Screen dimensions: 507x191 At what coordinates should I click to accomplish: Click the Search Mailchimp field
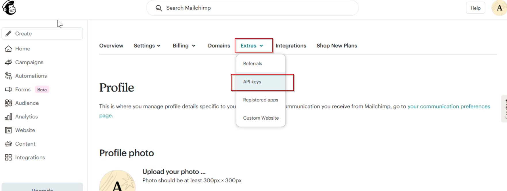tap(252, 8)
